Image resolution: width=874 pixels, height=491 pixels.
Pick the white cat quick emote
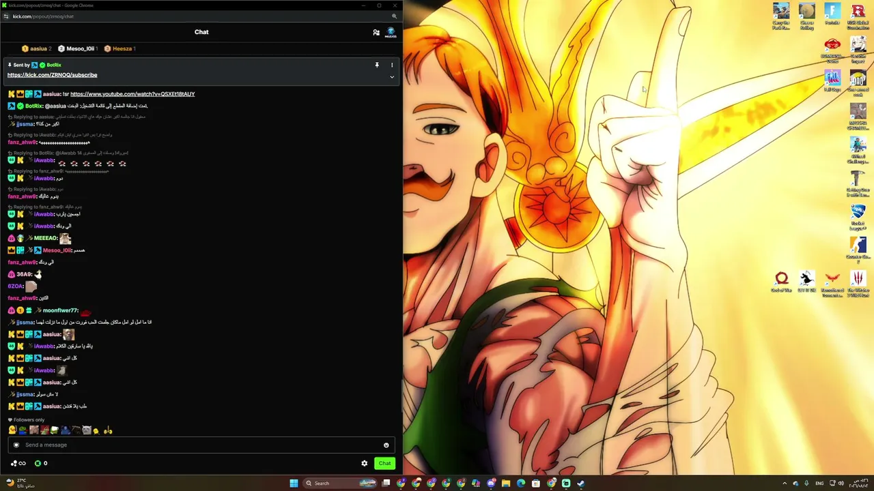tap(87, 430)
